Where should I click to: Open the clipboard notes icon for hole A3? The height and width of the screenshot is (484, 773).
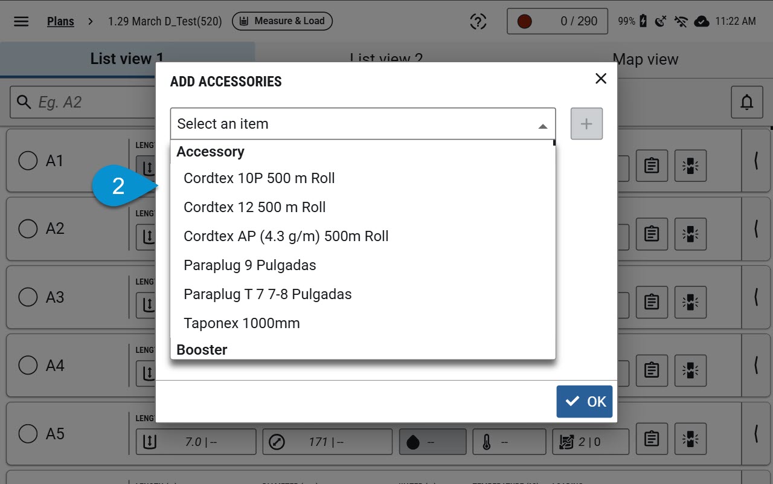tap(652, 302)
